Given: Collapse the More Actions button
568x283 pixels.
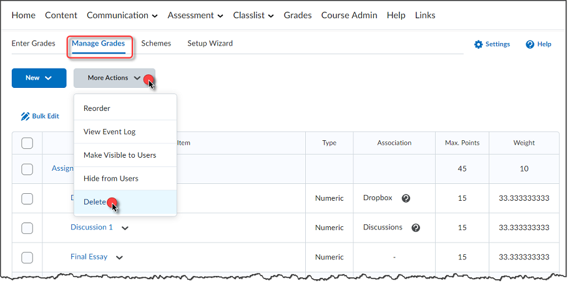Looking at the screenshot, I should [114, 78].
